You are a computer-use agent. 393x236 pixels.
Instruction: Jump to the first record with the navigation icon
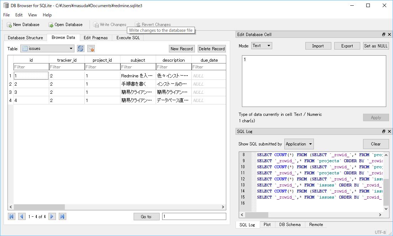[x=12, y=216]
